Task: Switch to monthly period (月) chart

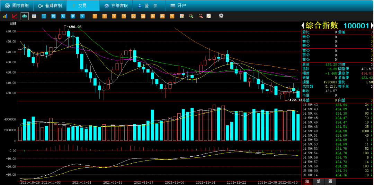Action: click(63, 16)
